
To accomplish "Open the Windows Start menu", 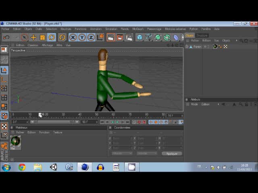I will (6, 167).
